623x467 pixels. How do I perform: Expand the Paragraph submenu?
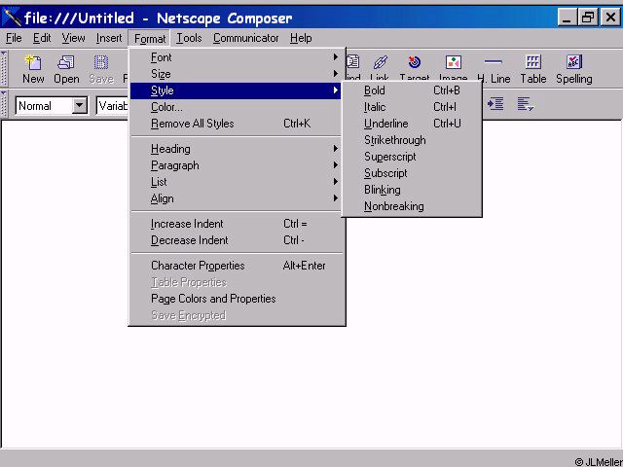click(x=236, y=165)
